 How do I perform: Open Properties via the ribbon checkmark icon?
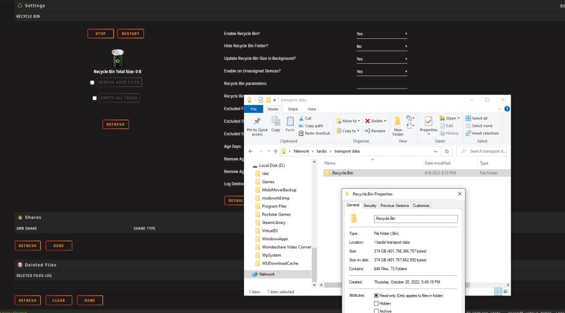coord(428,121)
